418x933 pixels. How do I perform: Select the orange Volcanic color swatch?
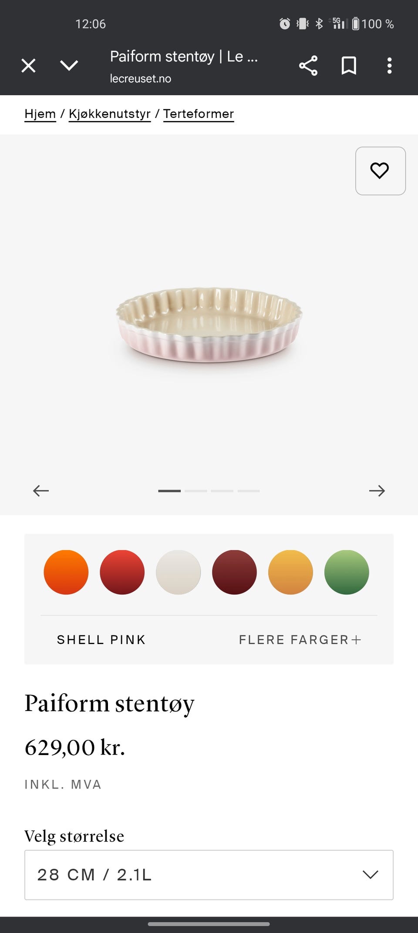[x=66, y=572]
